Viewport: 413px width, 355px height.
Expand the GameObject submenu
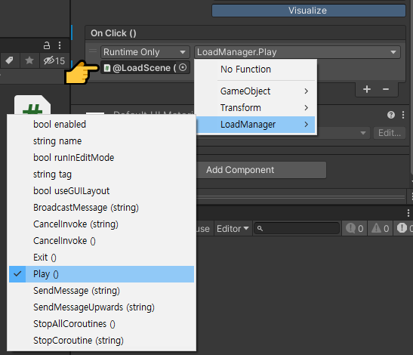[255, 91]
